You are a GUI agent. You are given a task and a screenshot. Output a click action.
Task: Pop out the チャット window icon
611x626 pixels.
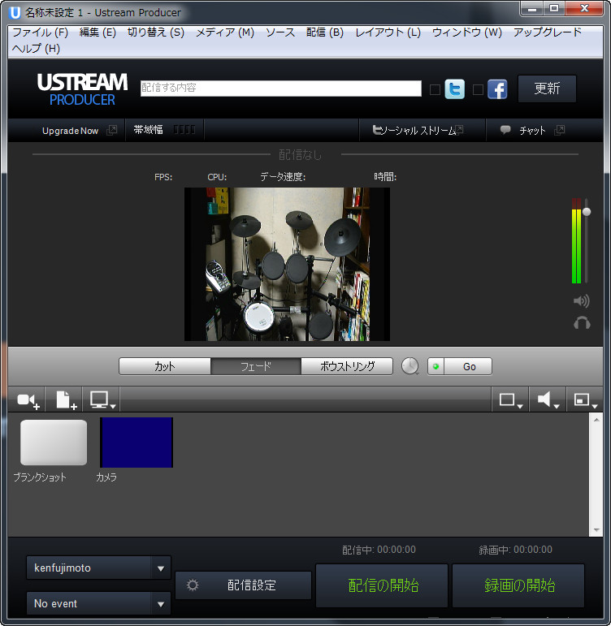pos(560,130)
